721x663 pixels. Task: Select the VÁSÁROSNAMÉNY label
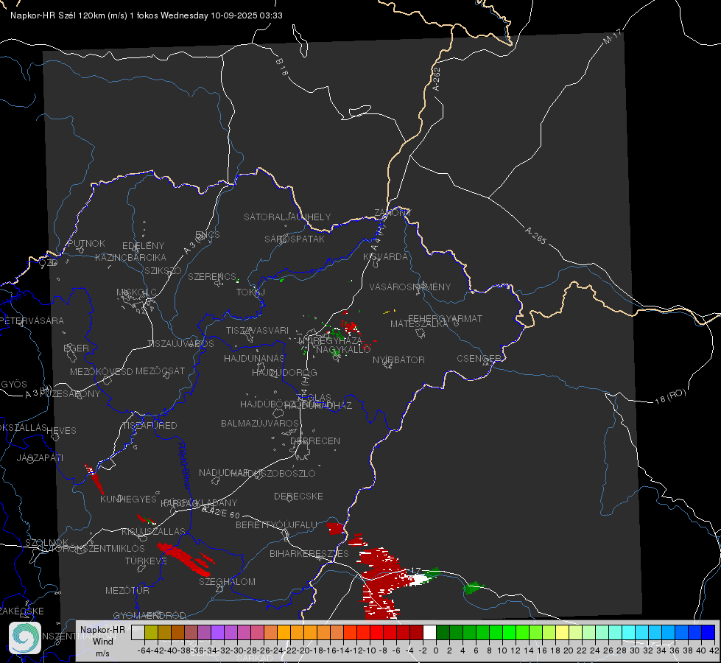[410, 287]
